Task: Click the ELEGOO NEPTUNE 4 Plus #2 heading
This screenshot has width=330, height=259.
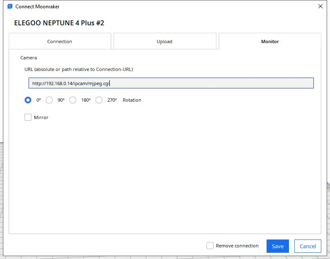Action: pos(59,23)
